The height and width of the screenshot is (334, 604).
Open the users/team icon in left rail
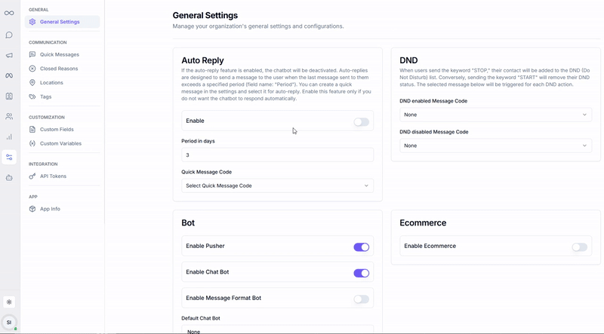click(9, 116)
